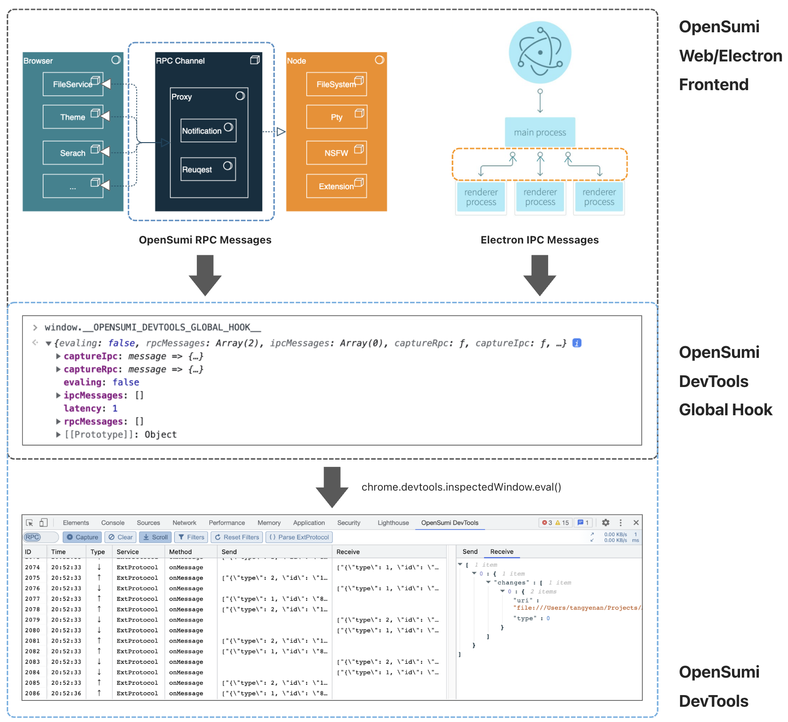Select message row 2074
The width and height of the screenshot is (788, 722).
(234, 567)
